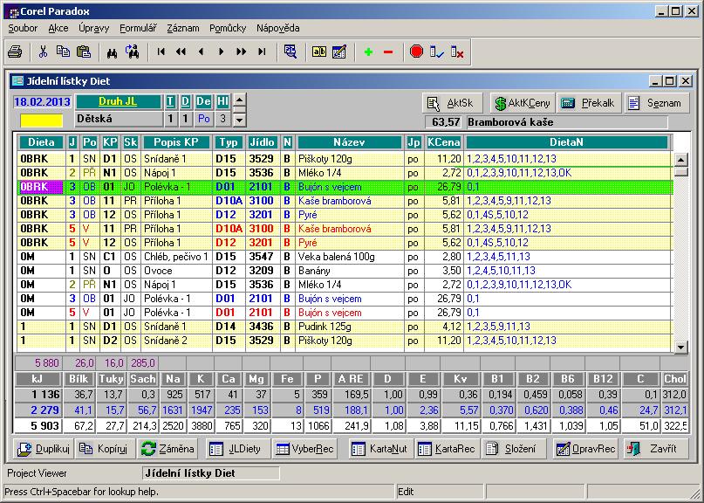This screenshot has width=704, height=503.
Task: Click the VyberRec button
Action: point(303,449)
